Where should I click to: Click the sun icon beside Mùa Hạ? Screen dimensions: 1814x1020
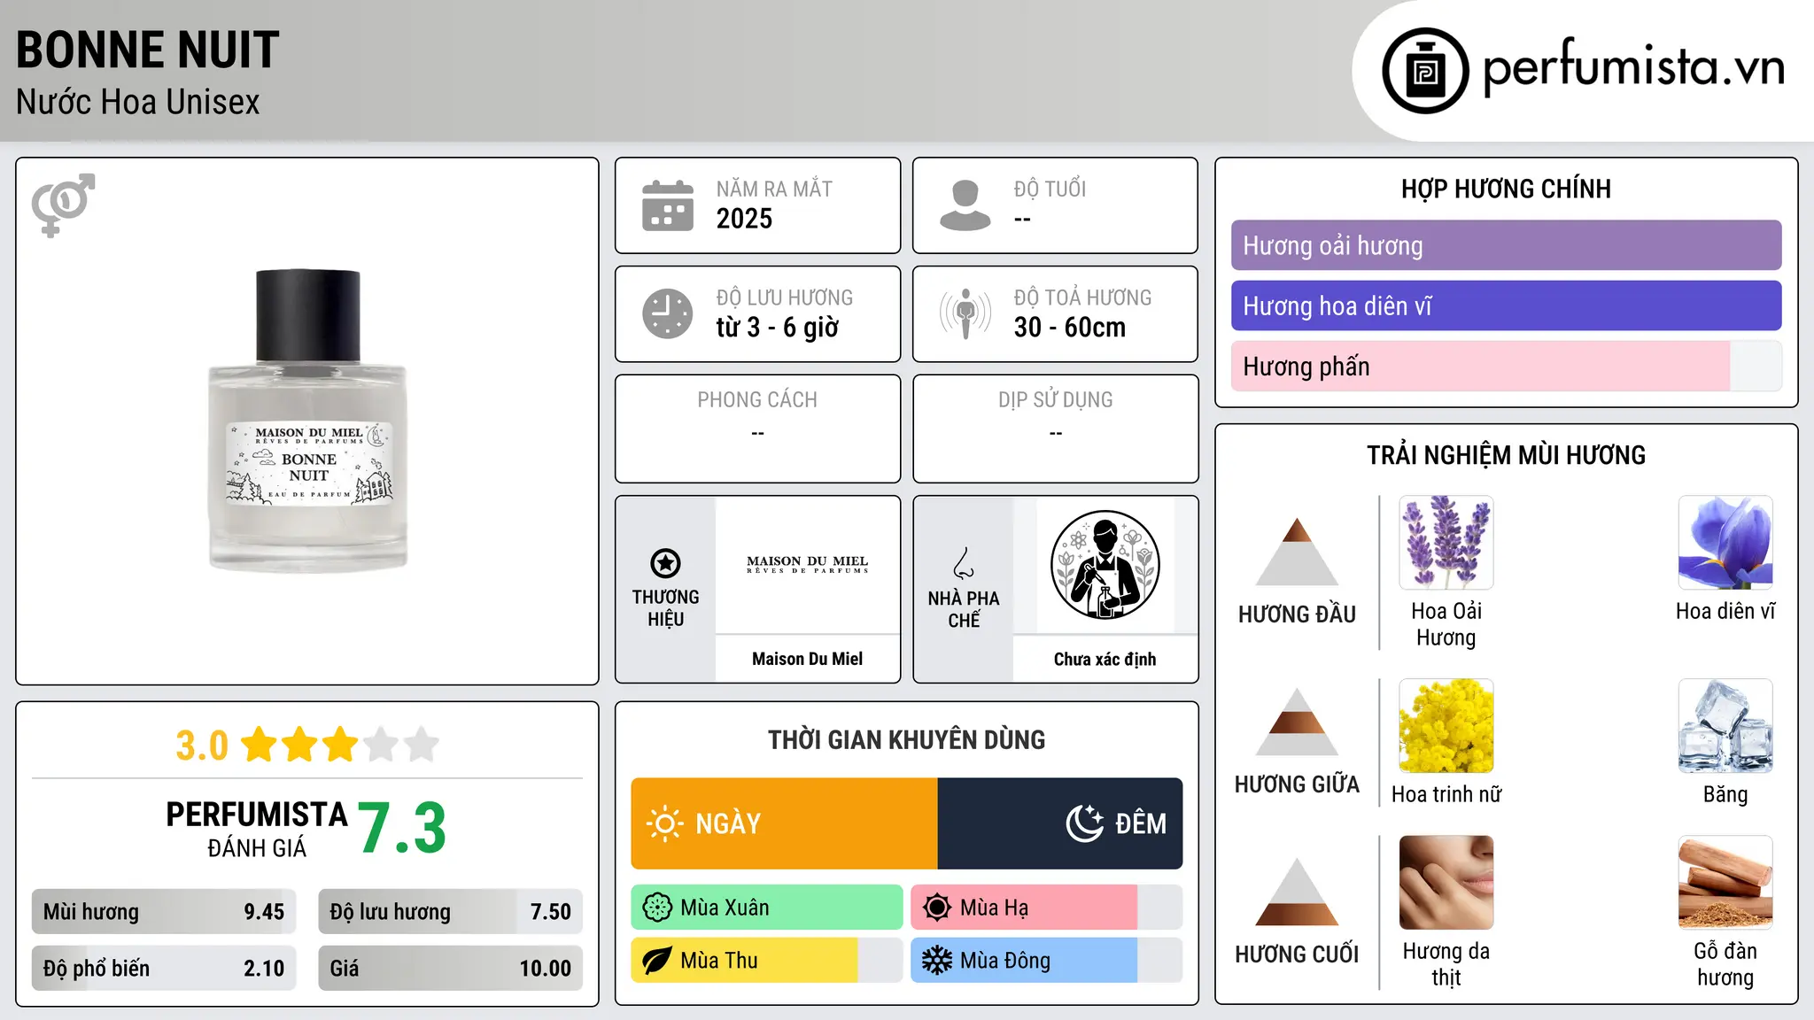tap(937, 908)
